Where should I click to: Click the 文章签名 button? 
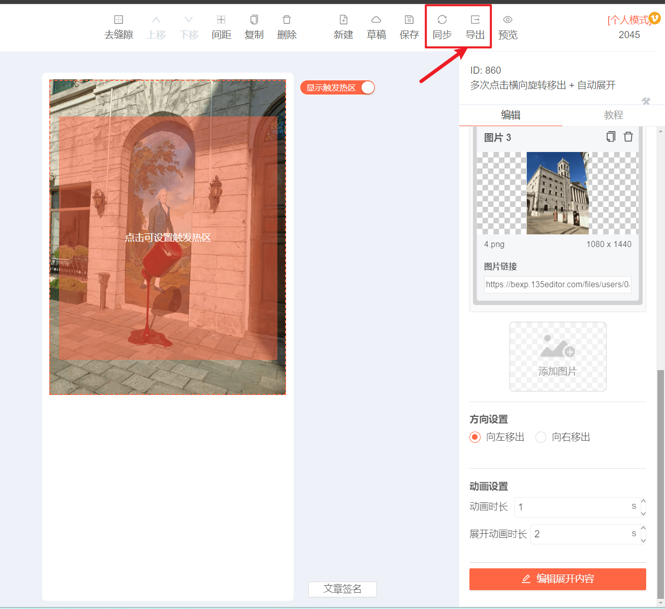point(342,589)
